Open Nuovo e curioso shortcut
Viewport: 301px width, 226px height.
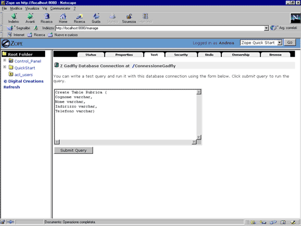tap(63, 35)
